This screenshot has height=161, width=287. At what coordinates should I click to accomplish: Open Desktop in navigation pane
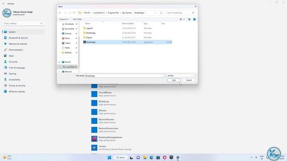68,52
